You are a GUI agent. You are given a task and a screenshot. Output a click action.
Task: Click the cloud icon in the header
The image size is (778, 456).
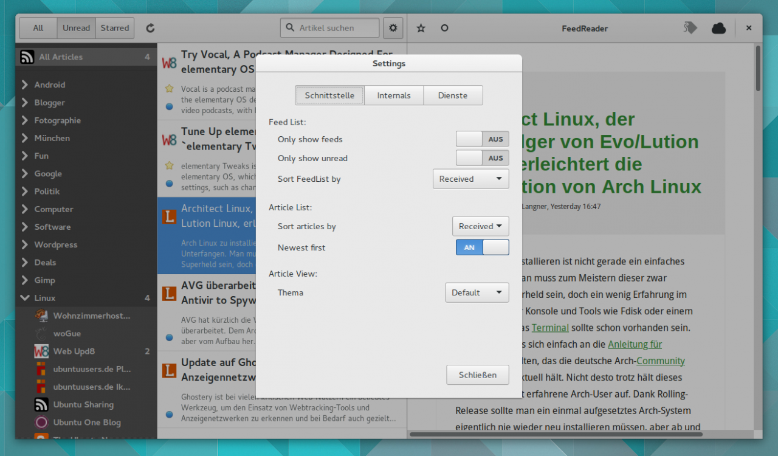(718, 28)
